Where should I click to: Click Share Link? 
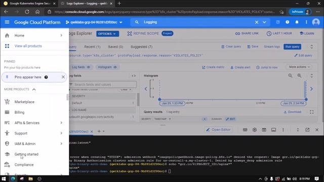point(247,33)
